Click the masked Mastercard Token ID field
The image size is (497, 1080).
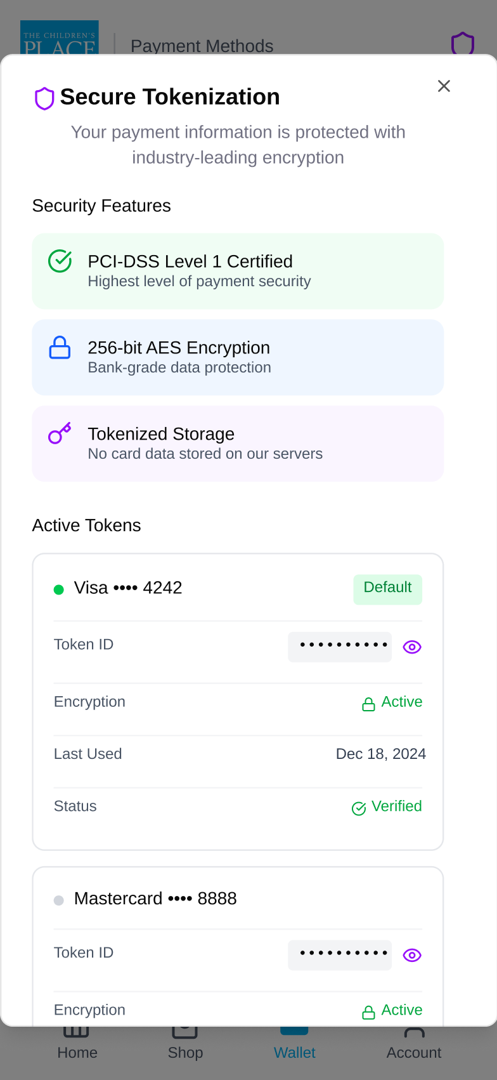[340, 955]
